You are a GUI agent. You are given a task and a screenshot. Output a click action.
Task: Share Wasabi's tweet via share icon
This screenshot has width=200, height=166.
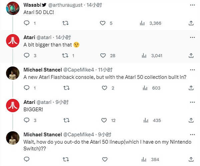[191, 23]
